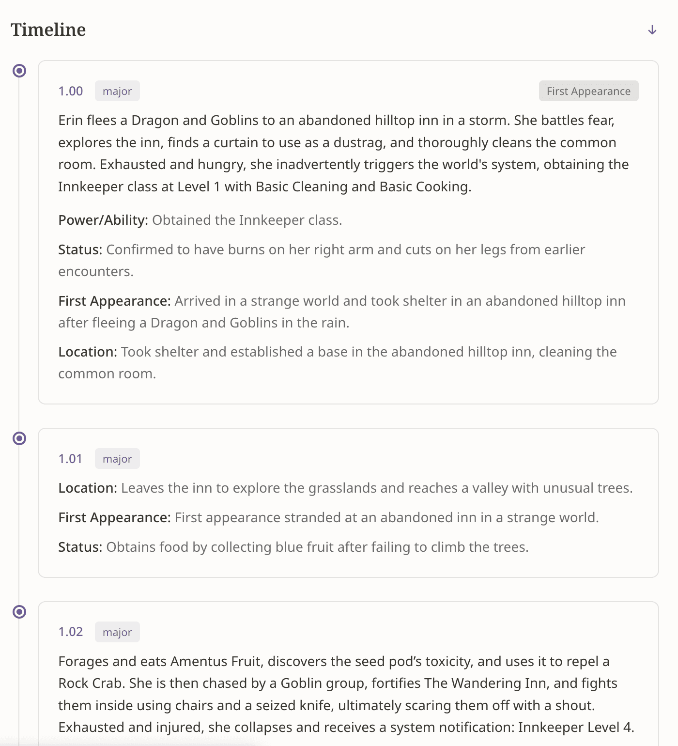Select the timeline node marker beside entry 1.00
Viewport: 678px width, 746px height.
click(19, 71)
